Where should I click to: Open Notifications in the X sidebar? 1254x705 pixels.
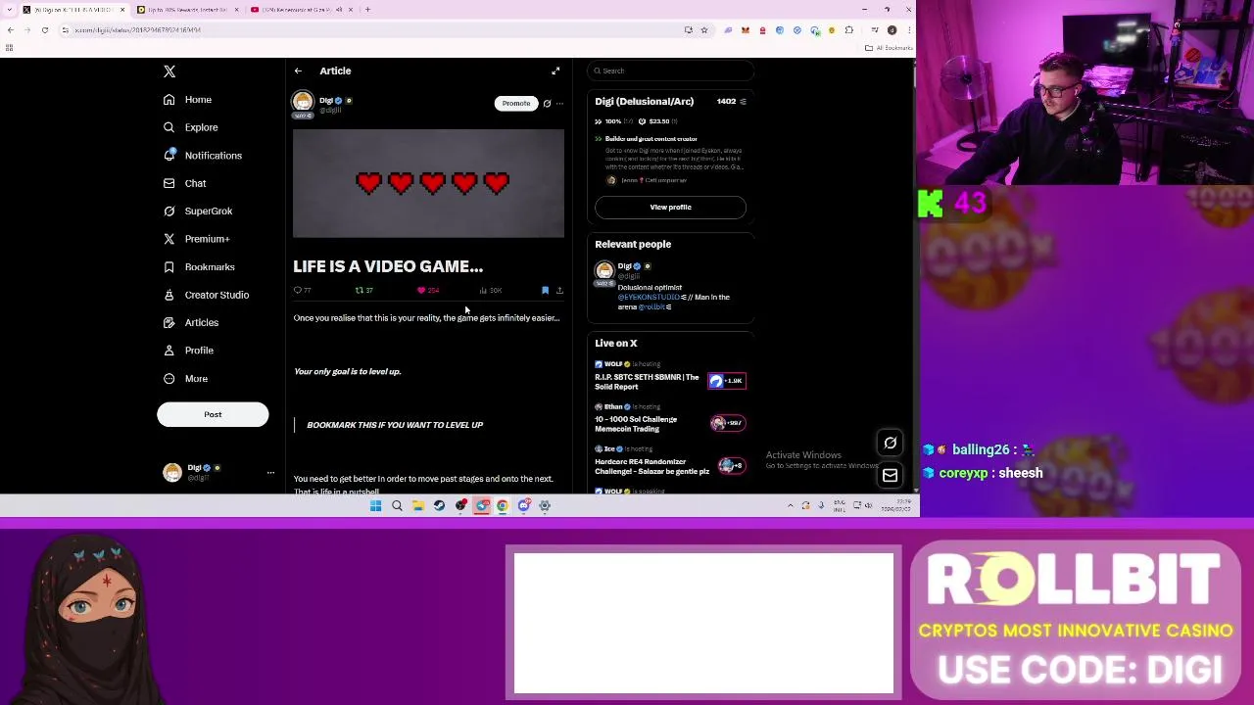click(203, 156)
